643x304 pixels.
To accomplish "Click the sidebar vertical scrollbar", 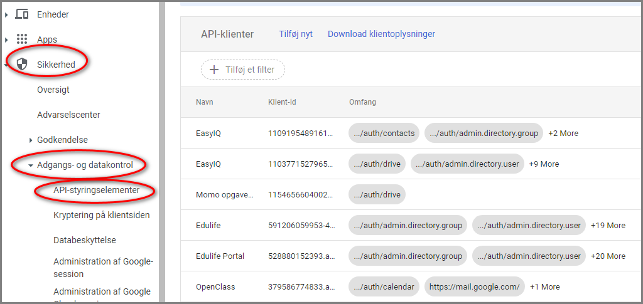I will click(162, 152).
